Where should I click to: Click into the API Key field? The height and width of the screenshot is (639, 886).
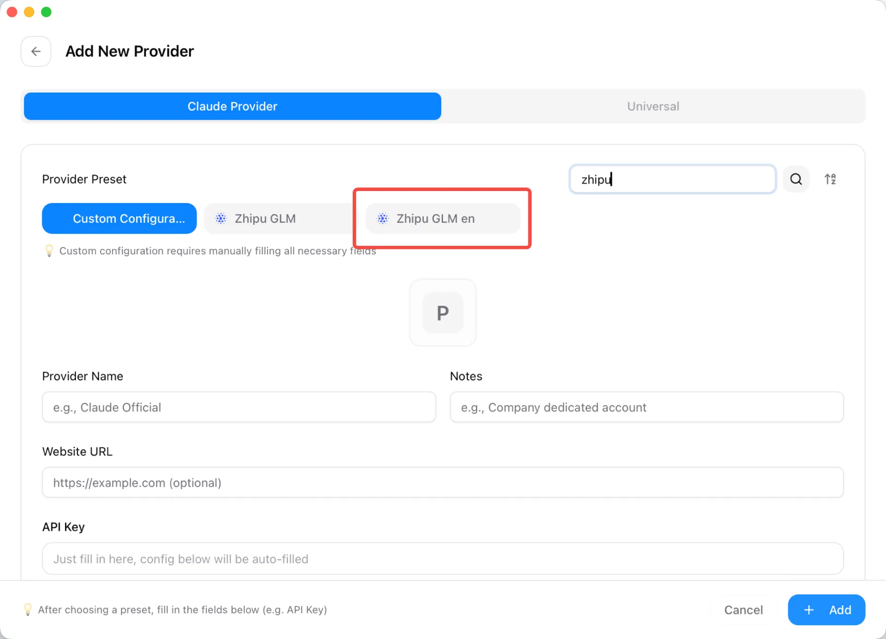[x=443, y=558]
